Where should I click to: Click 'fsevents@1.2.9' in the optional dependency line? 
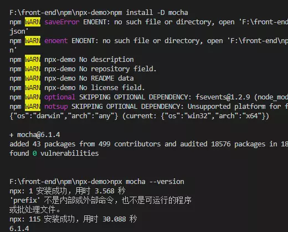[x=223, y=97]
